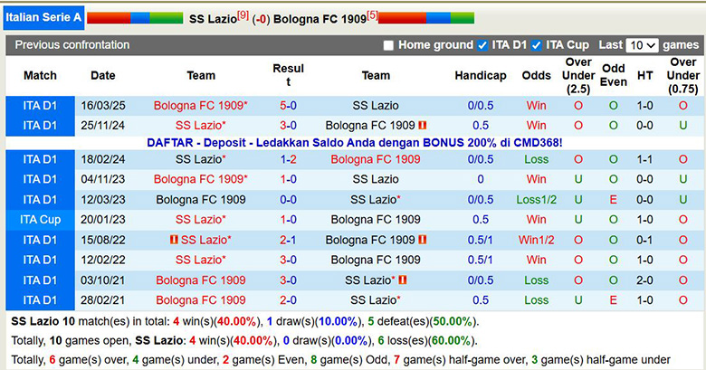706x370 pixels.
Task: Click Bologna FC 1909 in 28/02/21 row
Action: pos(201,300)
